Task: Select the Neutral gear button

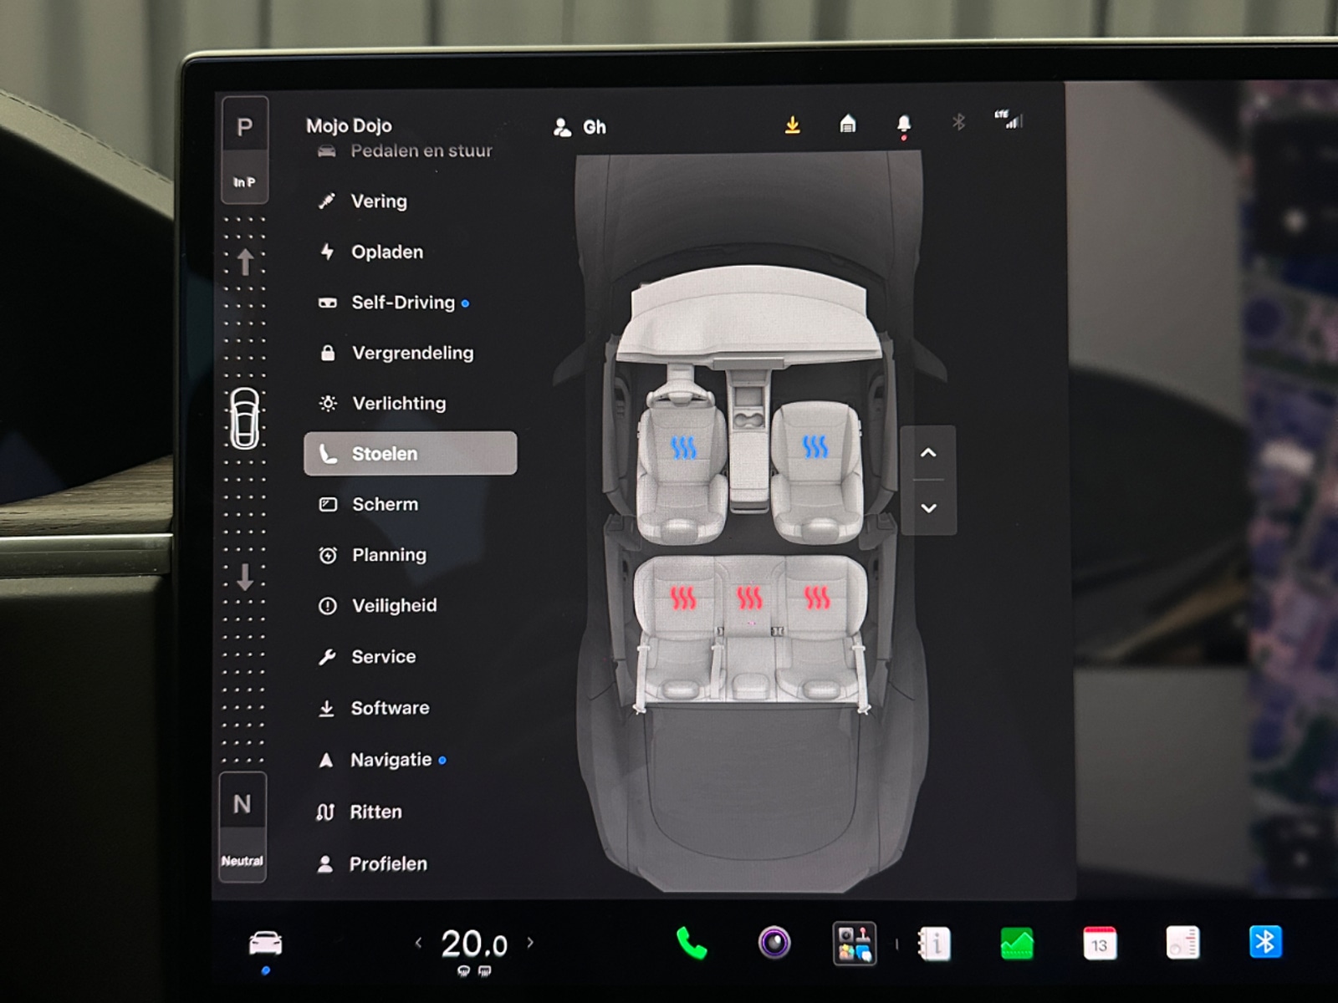Action: (243, 827)
